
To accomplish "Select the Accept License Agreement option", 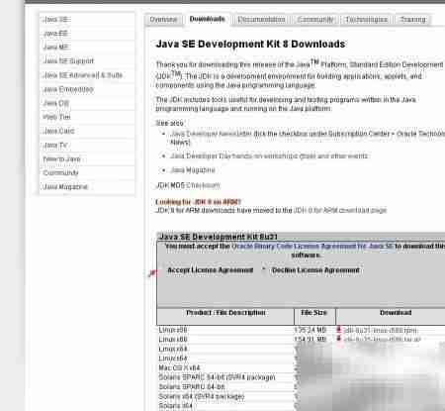I will pyautogui.click(x=163, y=270).
